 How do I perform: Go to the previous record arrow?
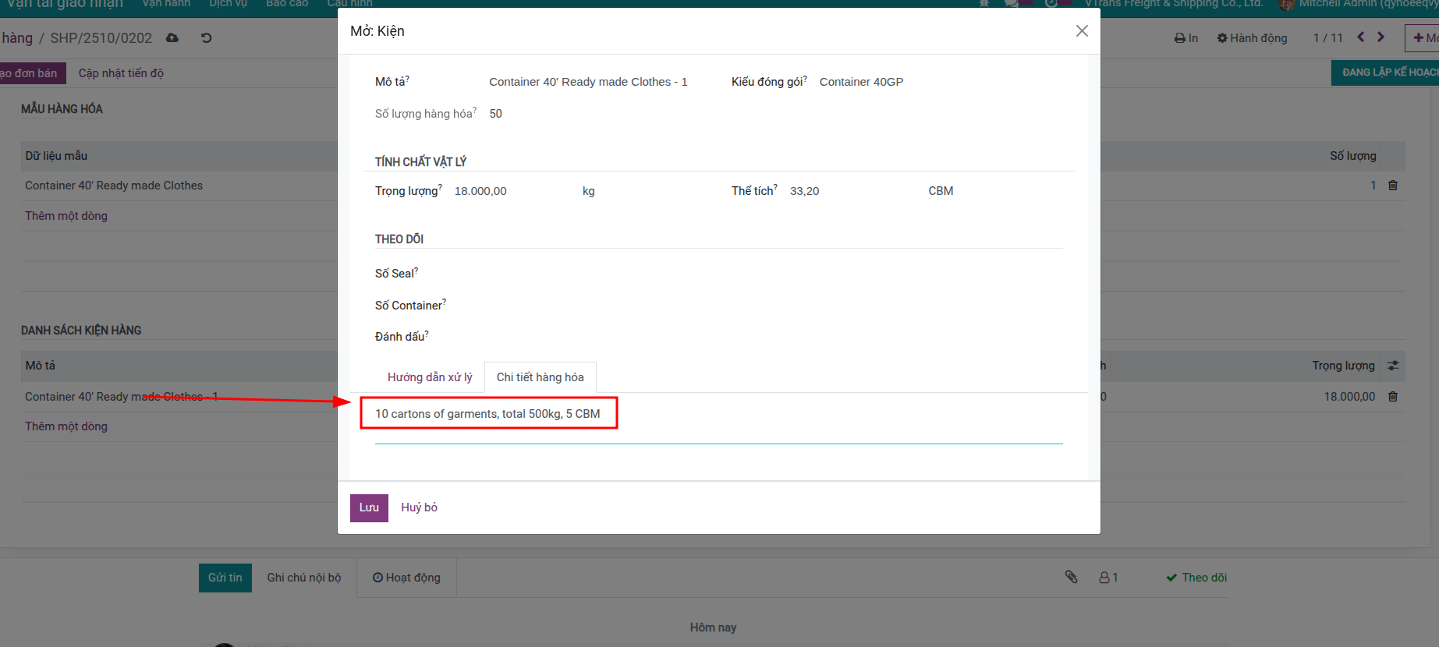[x=1360, y=37]
